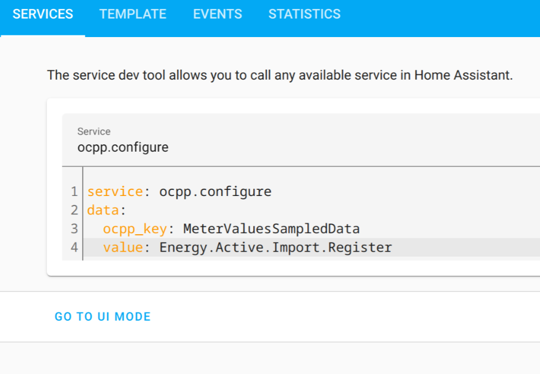
Task: Open the EVENTS tab
Action: pyautogui.click(x=217, y=14)
